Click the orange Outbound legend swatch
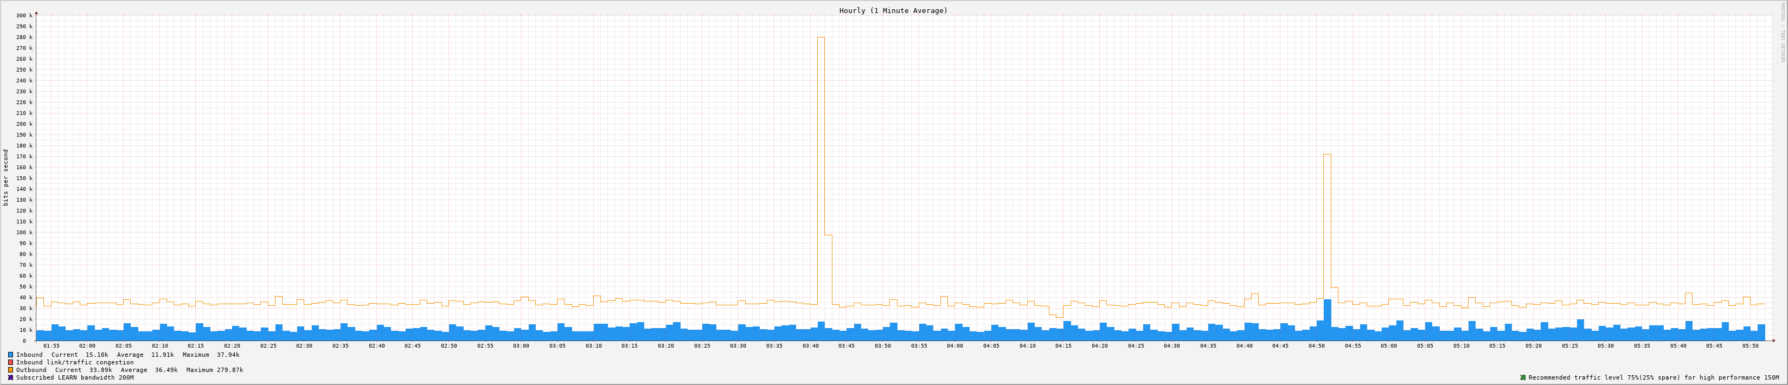This screenshot has height=385, width=1788. 10,370
